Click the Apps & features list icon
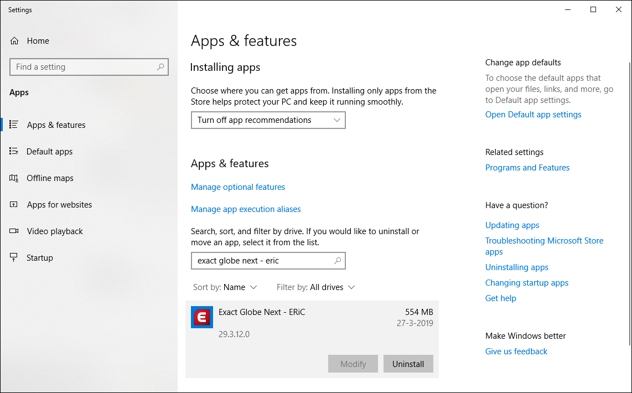632x393 pixels. [14, 125]
